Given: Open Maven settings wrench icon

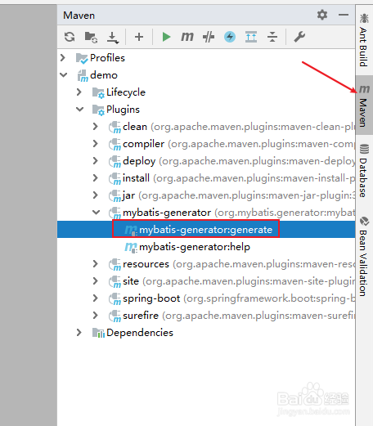Looking at the screenshot, I should tap(299, 37).
